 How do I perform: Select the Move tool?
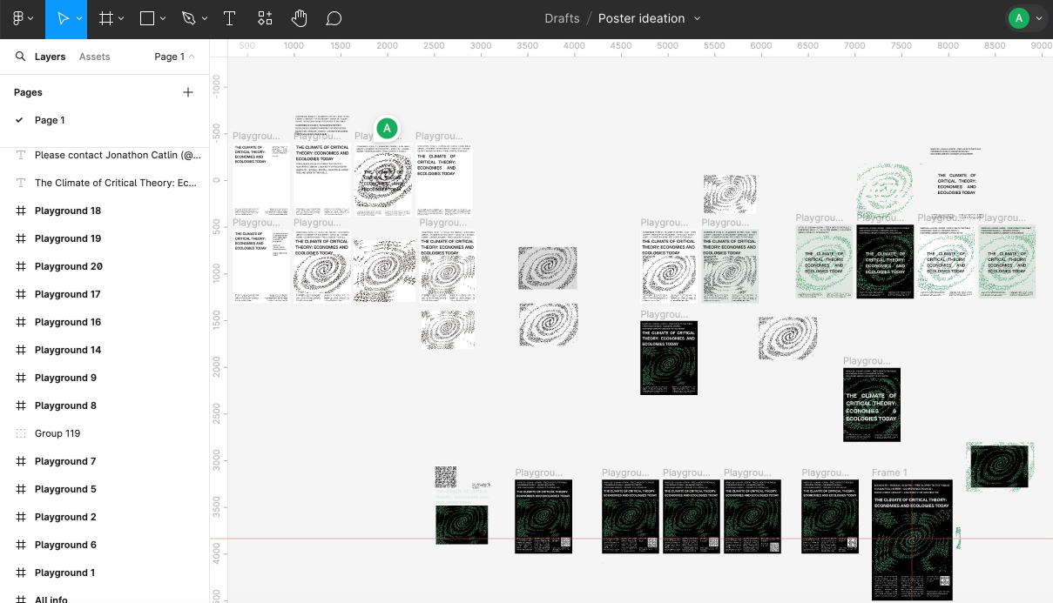[63, 18]
